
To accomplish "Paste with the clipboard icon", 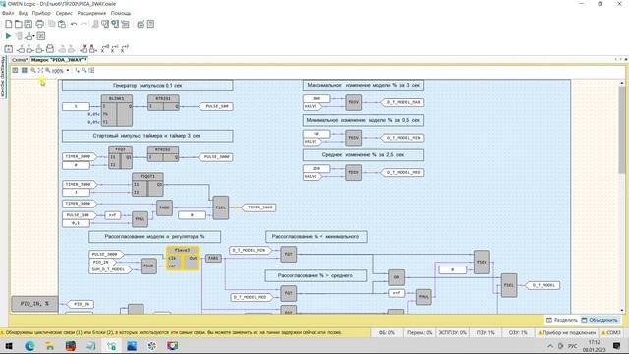I will 62,24.
